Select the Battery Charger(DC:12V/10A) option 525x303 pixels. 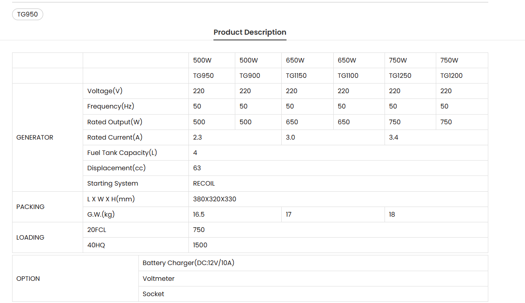tap(188, 263)
